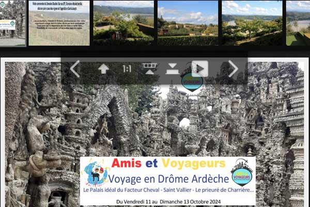Click 'Voyage en Drôme Ardèche' text

168,179
